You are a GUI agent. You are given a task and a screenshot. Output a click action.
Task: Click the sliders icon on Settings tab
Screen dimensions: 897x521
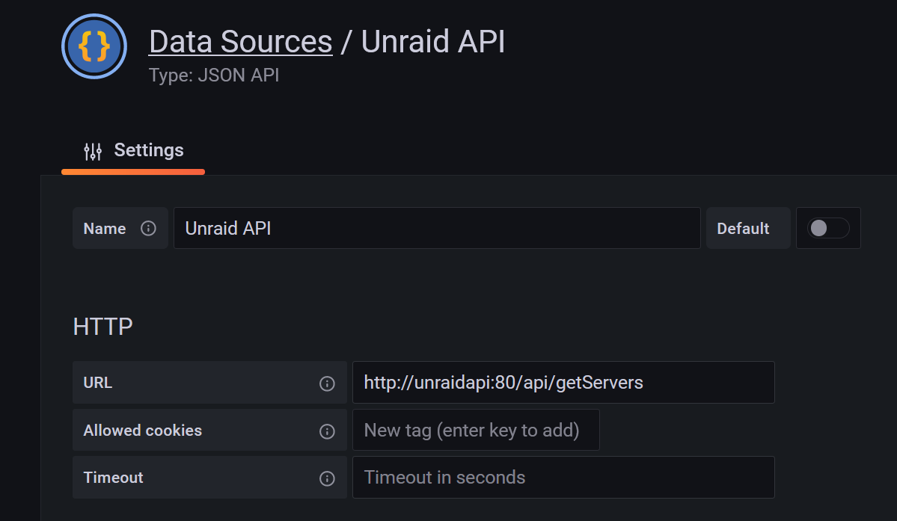pyautogui.click(x=93, y=151)
